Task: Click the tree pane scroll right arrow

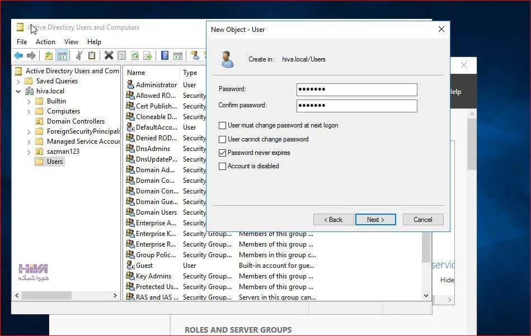Action: coord(115,295)
